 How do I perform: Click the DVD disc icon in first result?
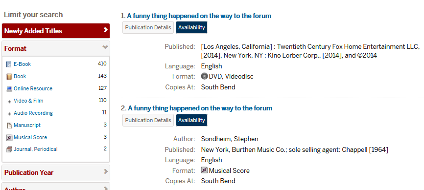click(205, 76)
